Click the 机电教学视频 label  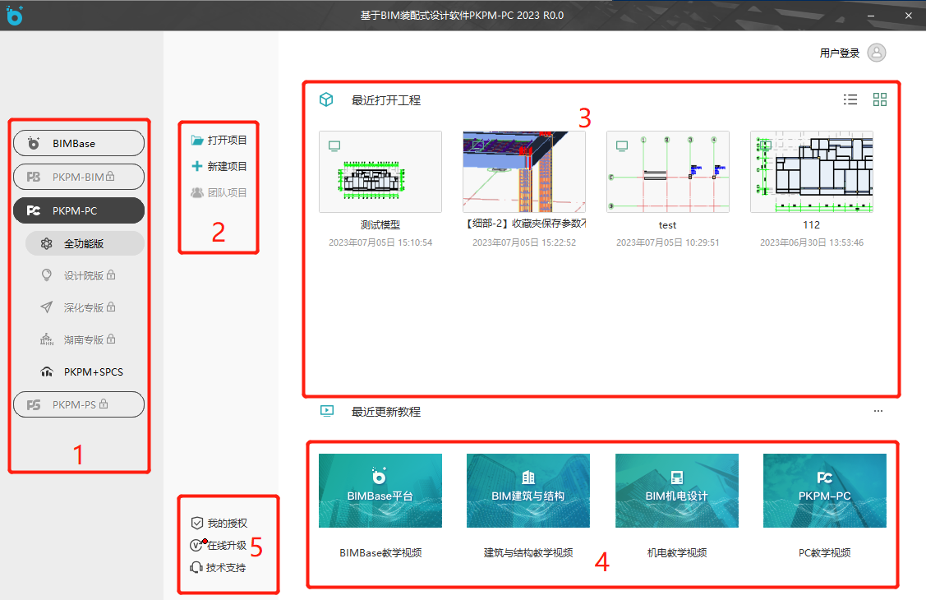pos(677,553)
